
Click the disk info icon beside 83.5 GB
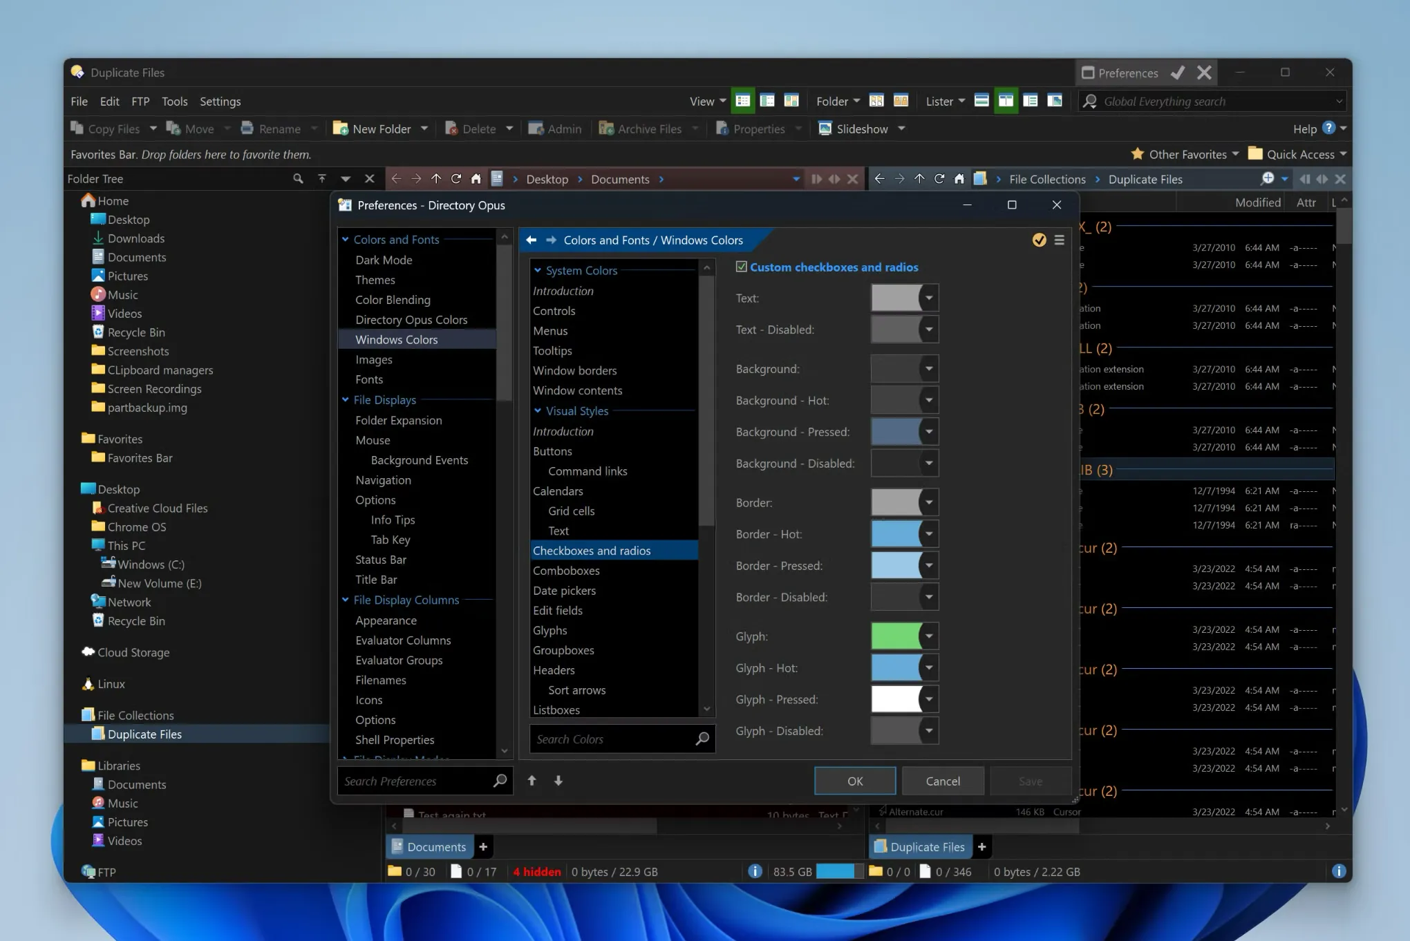(x=755, y=871)
